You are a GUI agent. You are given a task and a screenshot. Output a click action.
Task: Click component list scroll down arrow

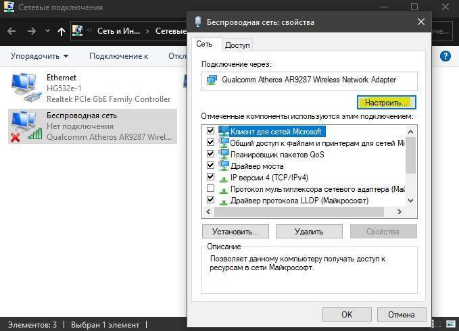411,201
